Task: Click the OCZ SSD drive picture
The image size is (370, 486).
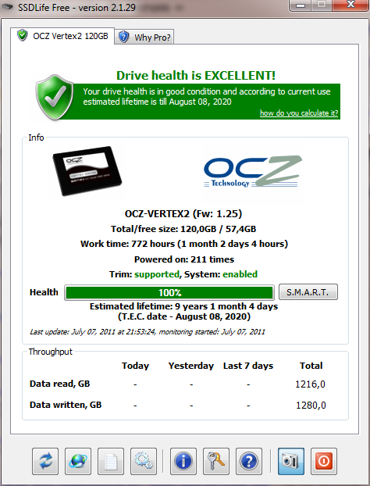Action: [87, 171]
